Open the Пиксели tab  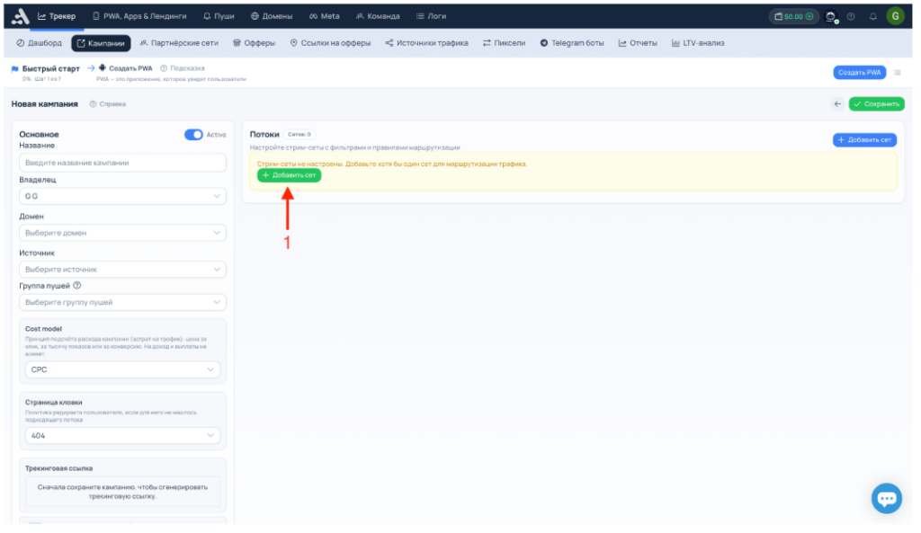click(x=504, y=43)
